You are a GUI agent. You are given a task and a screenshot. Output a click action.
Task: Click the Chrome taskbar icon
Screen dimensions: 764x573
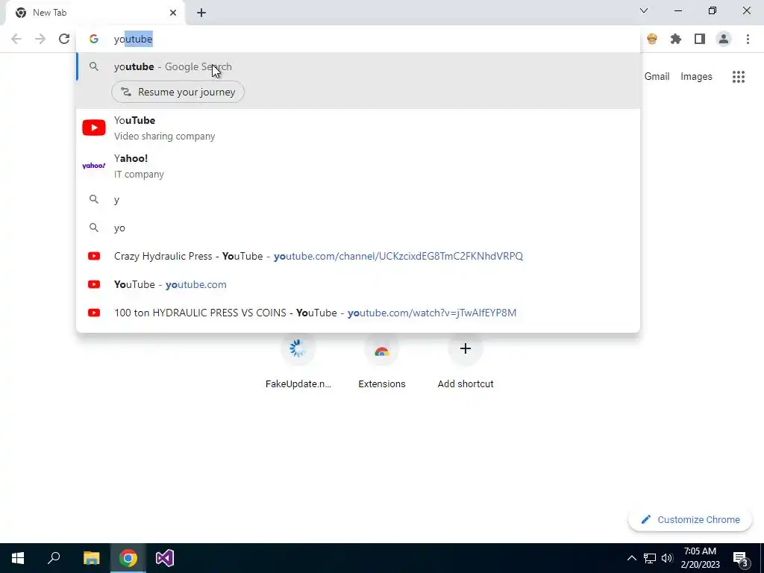(128, 558)
